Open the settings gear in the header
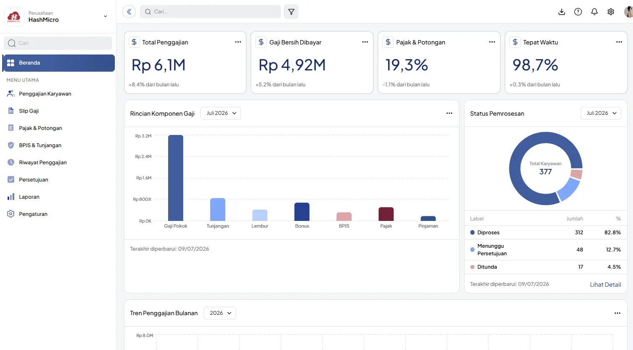 point(611,12)
